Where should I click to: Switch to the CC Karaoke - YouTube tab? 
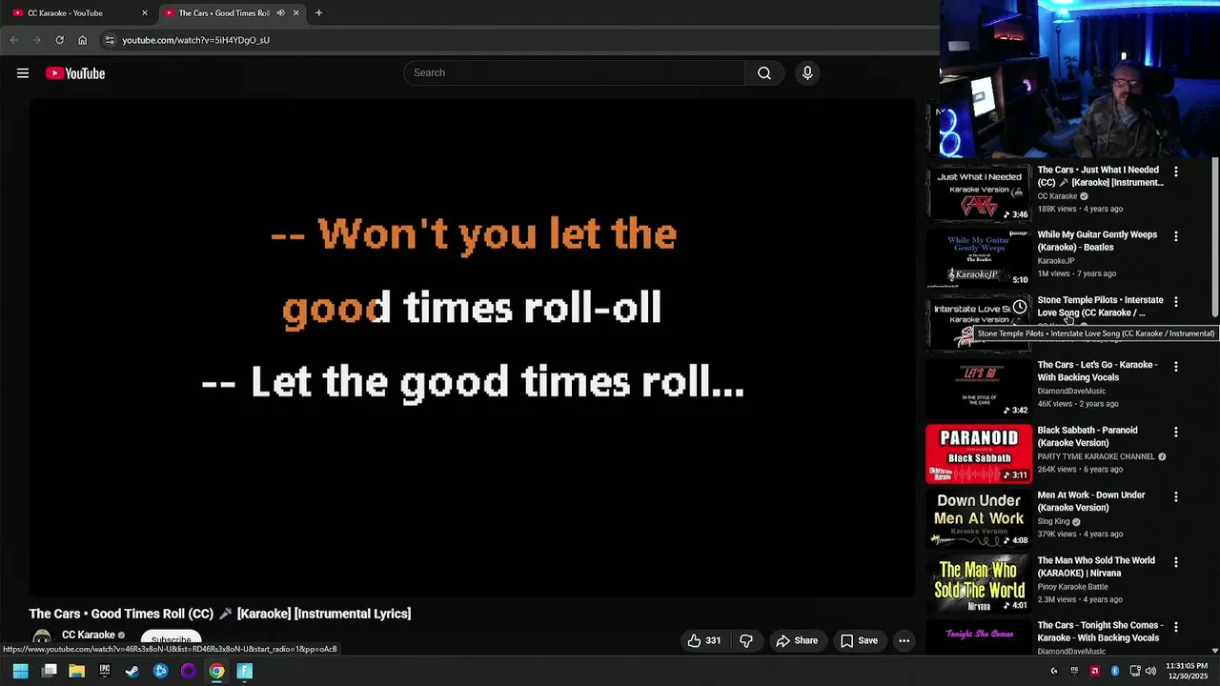tap(78, 13)
